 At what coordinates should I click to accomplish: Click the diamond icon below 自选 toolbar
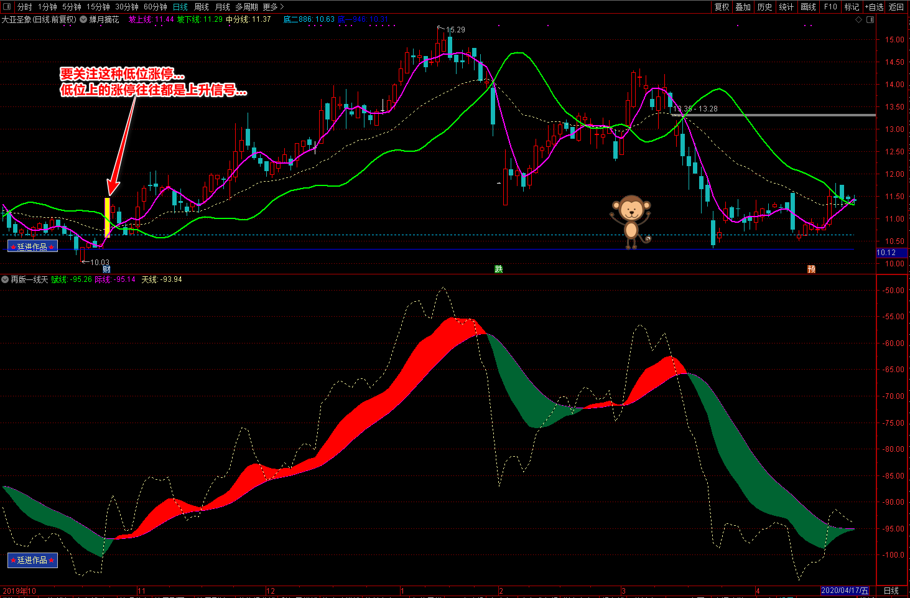(x=859, y=19)
